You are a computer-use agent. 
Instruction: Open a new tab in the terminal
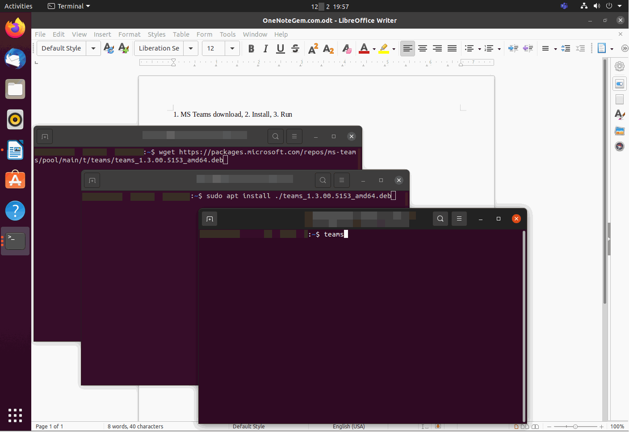[x=210, y=219]
